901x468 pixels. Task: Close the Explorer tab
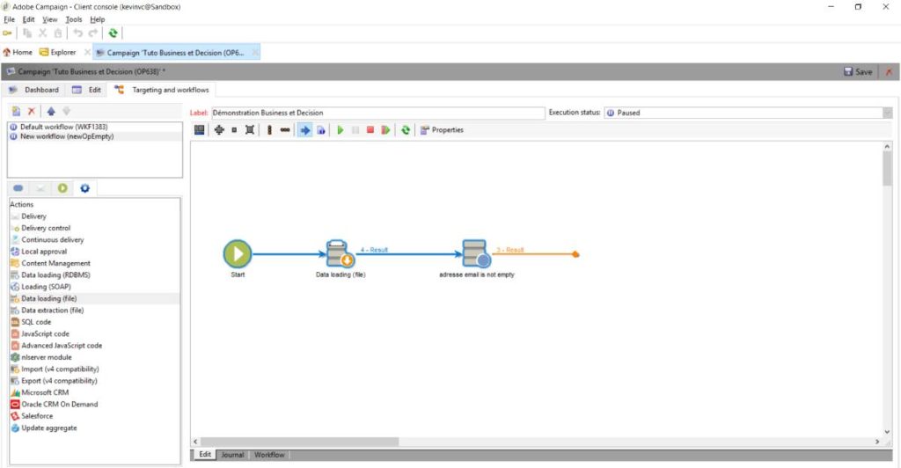(x=87, y=52)
